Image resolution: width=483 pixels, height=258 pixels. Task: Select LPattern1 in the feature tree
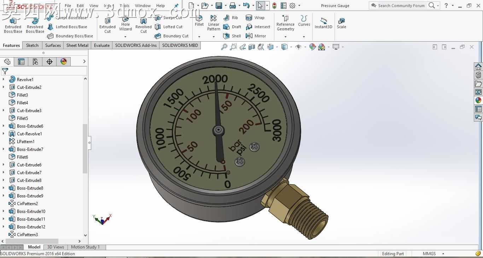[x=22, y=141]
